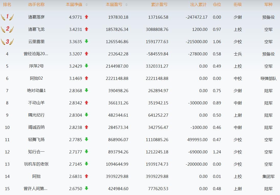Click red up arrow beside 4.9771
Screen dimensions: 280x195
[x=86, y=17]
